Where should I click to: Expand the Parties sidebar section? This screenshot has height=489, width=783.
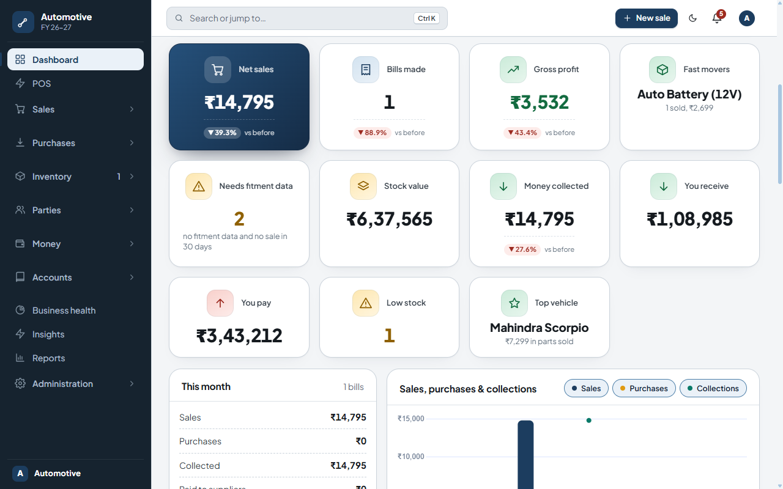(75, 210)
